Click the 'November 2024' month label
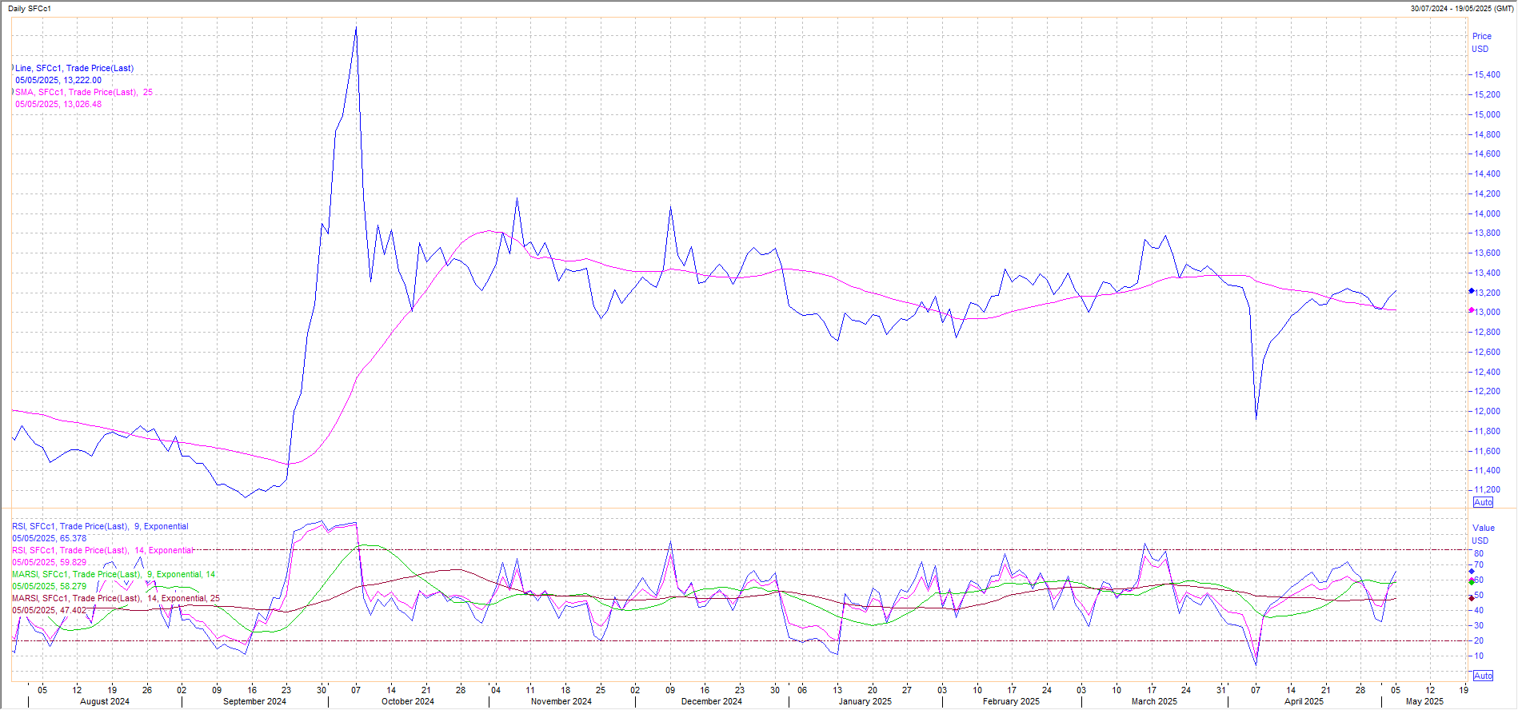Screen dimensions: 1518x710 (561, 701)
